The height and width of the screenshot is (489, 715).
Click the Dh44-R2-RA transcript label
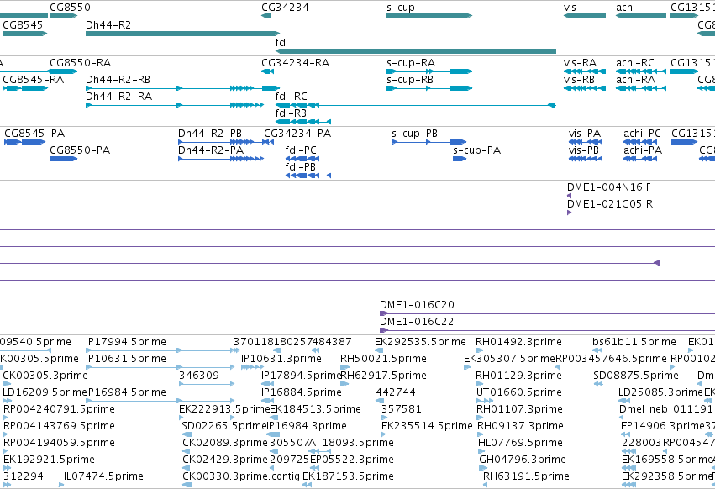119,97
